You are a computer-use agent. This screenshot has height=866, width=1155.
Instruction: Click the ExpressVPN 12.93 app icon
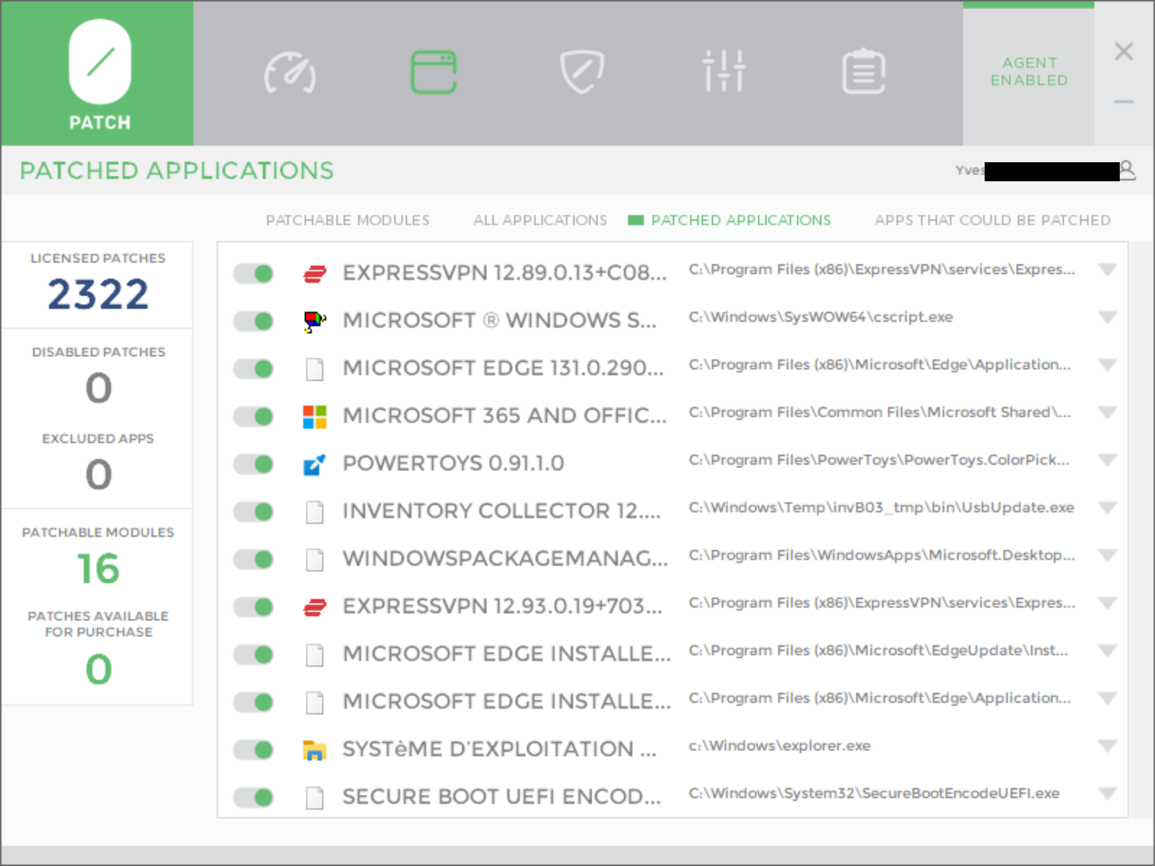(x=315, y=607)
